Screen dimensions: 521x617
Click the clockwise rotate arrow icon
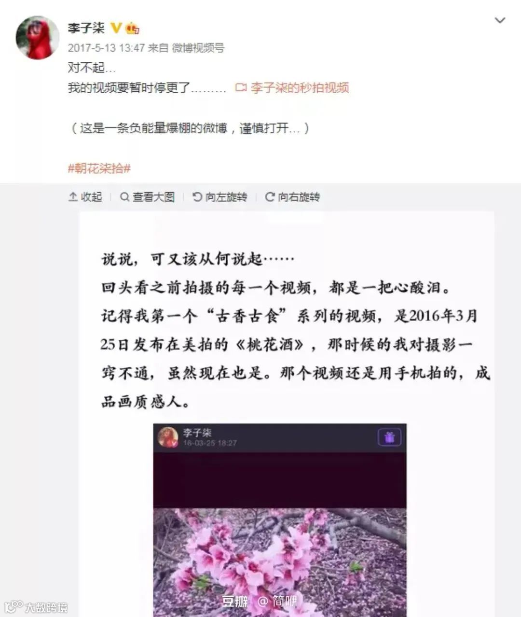270,197
